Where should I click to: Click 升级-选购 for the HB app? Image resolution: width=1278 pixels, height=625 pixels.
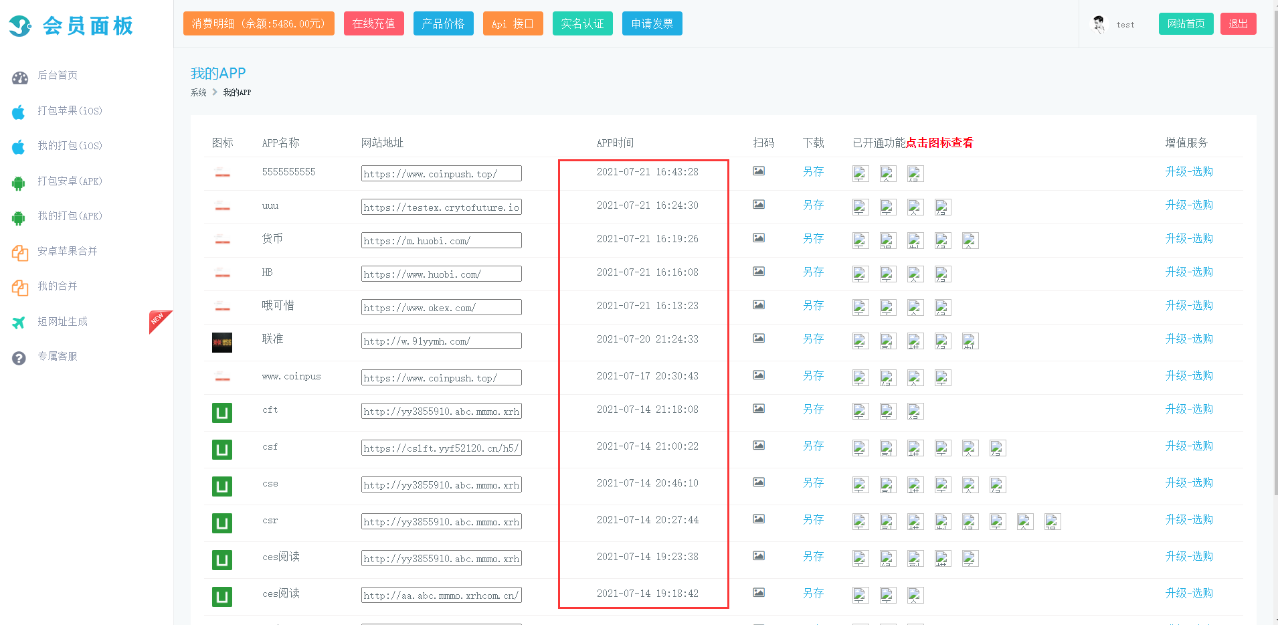tap(1188, 272)
